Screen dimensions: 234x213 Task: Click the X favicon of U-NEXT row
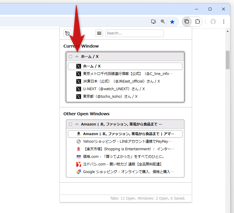[x=79, y=89]
